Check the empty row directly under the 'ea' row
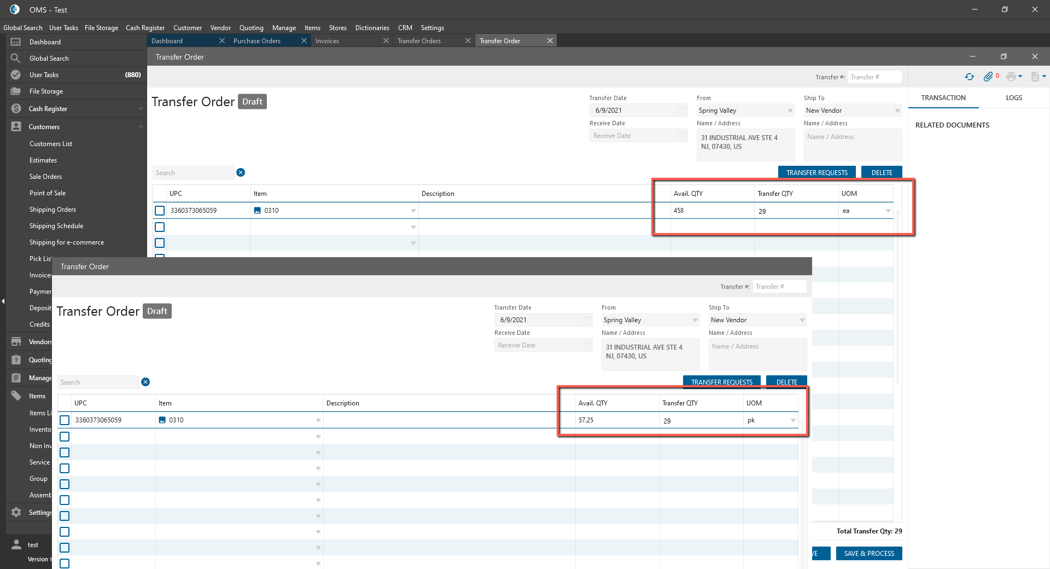The image size is (1050, 569). (x=160, y=227)
